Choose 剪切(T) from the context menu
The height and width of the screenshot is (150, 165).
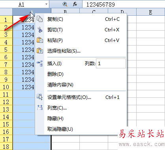click(x=81, y=30)
